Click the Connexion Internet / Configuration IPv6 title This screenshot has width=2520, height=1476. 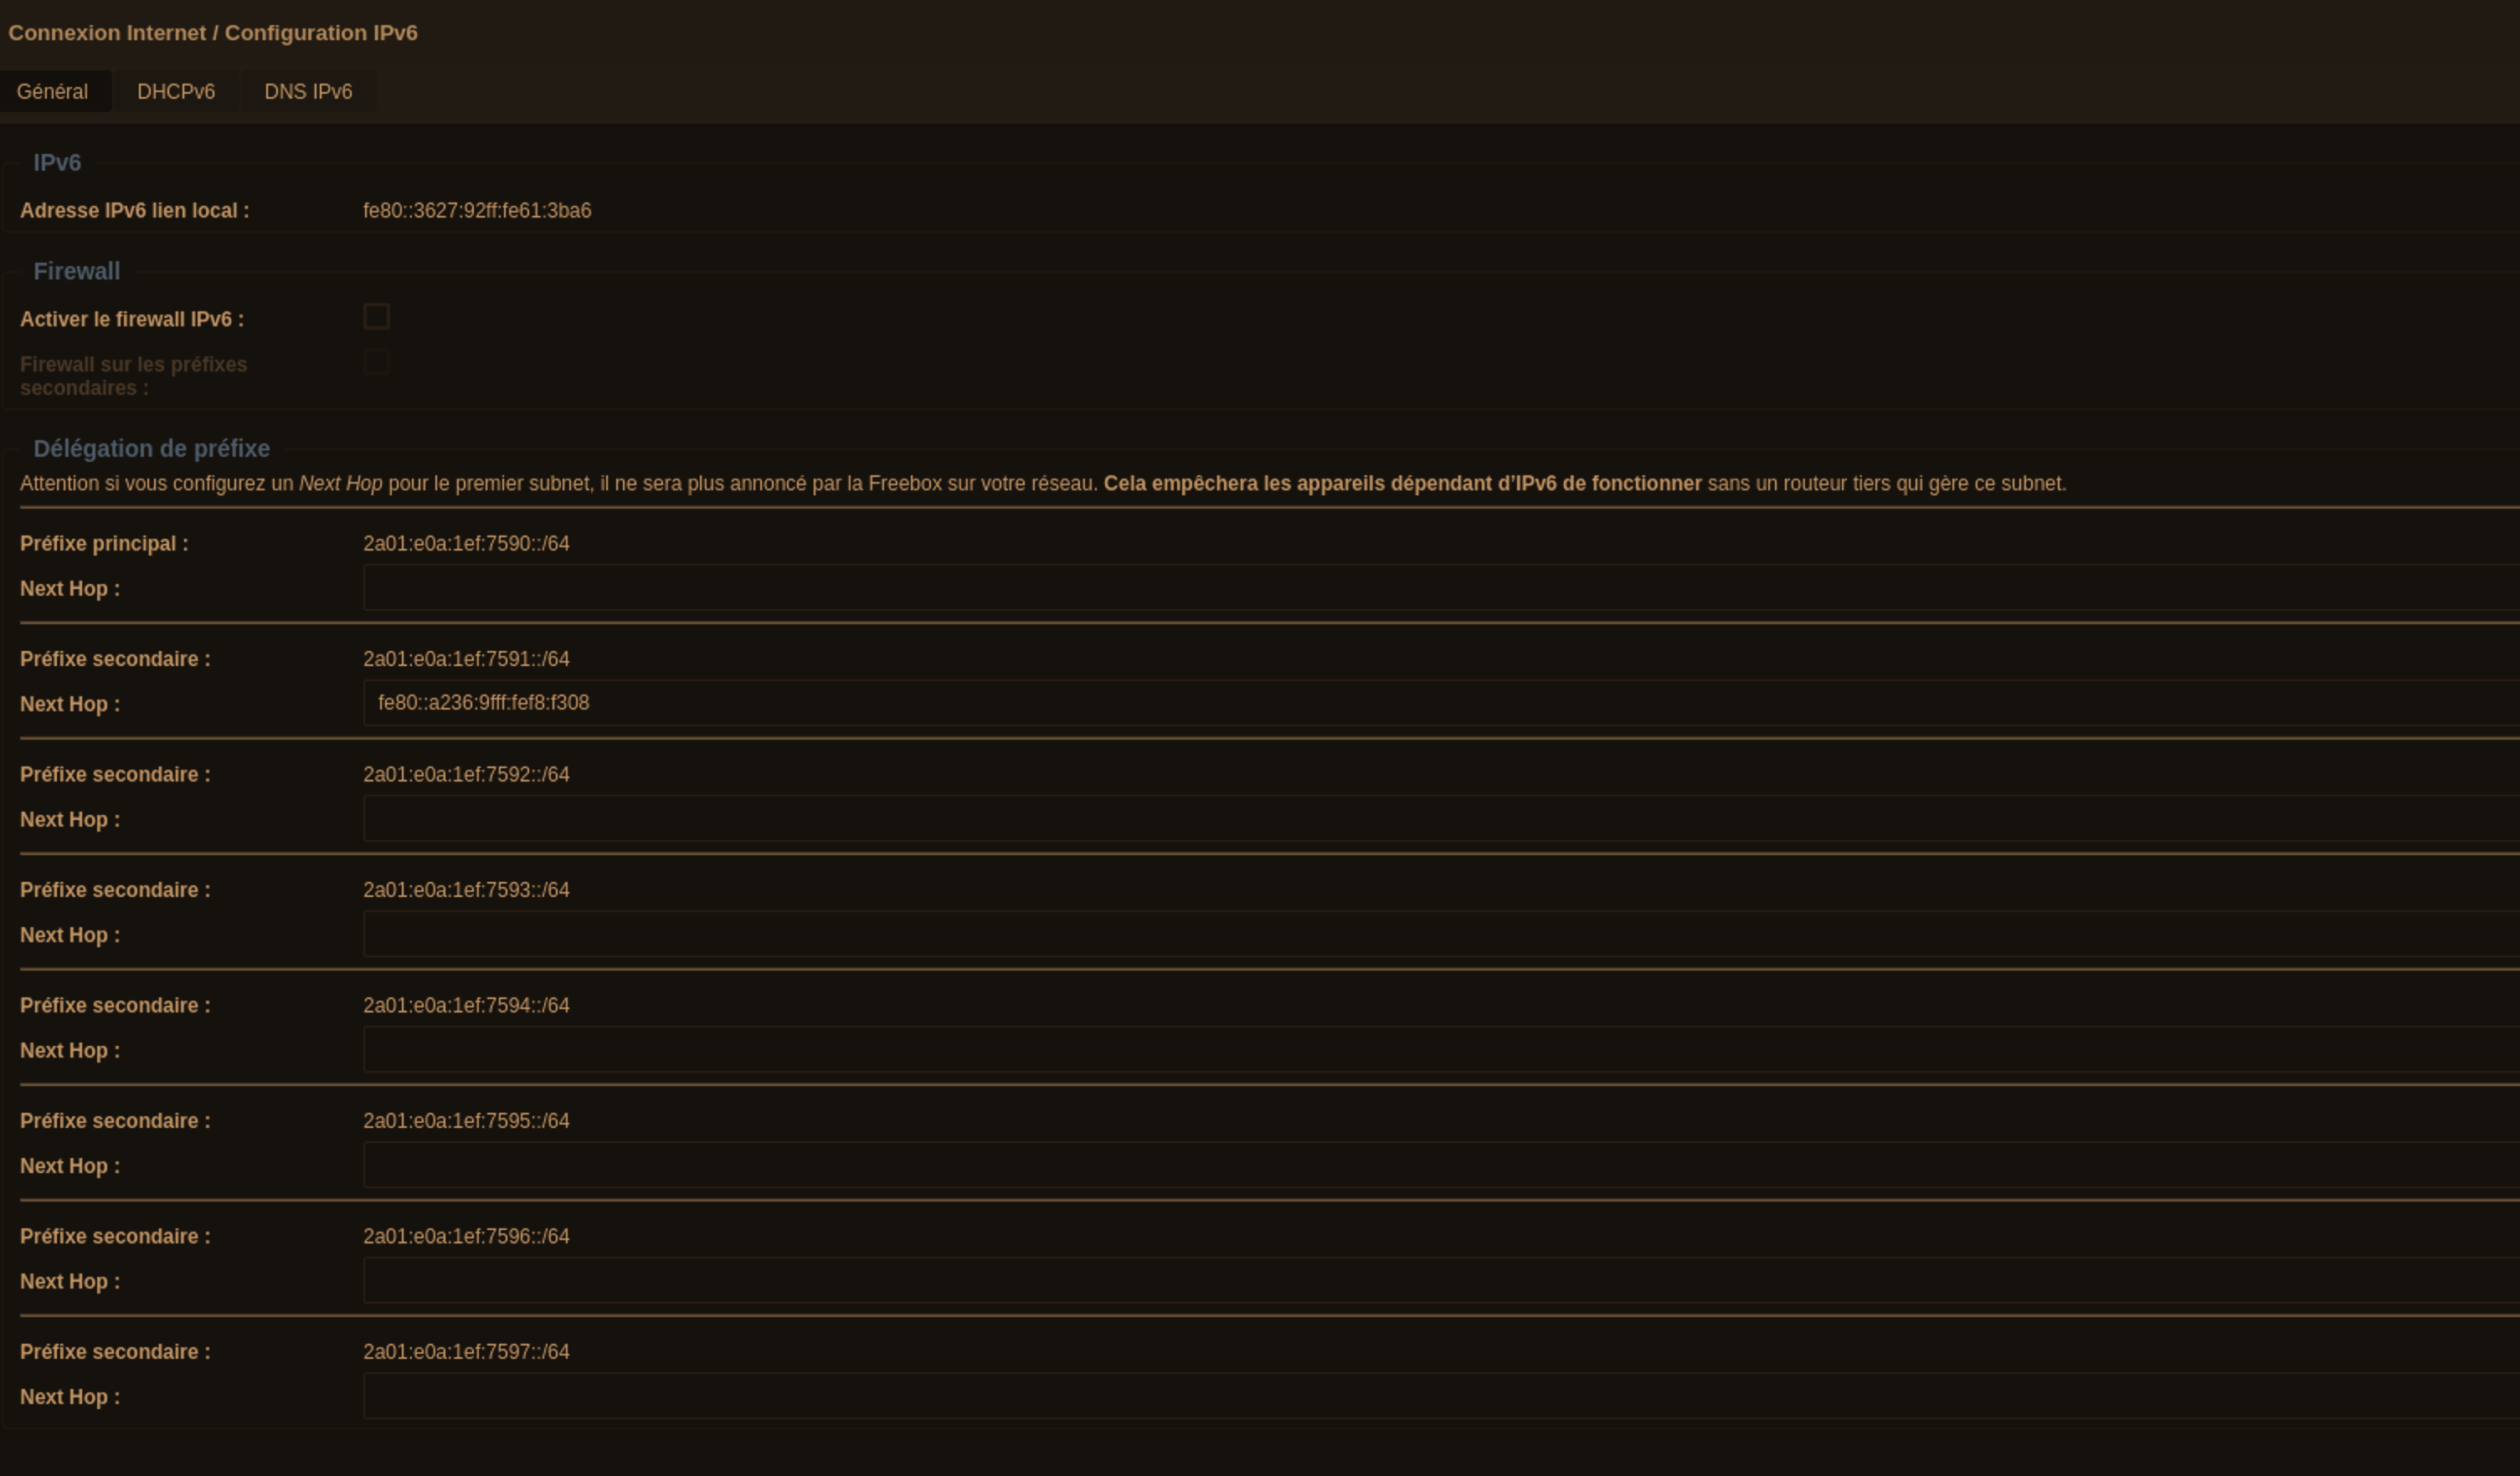coord(213,33)
